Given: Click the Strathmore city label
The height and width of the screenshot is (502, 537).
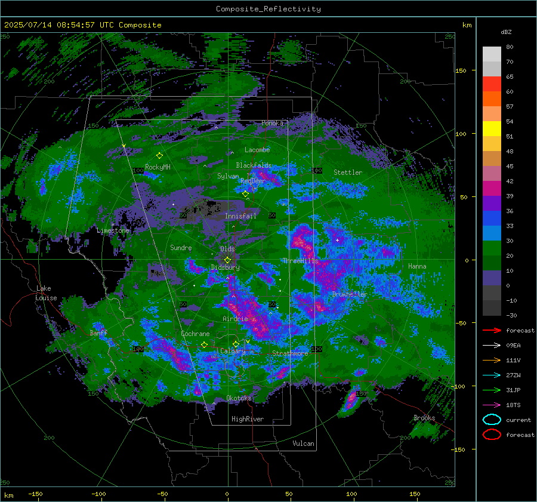Looking at the screenshot, I should point(290,353).
